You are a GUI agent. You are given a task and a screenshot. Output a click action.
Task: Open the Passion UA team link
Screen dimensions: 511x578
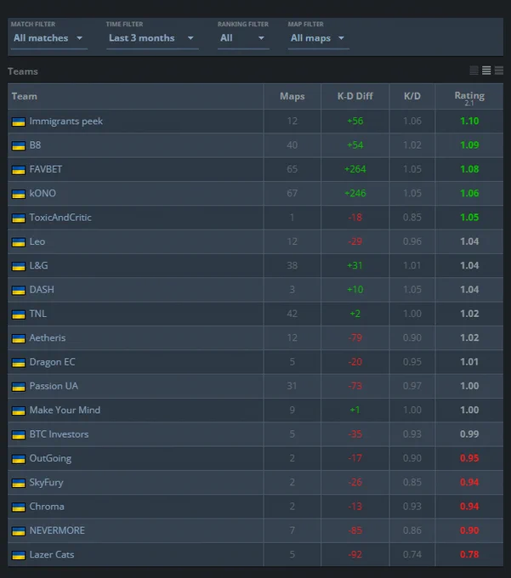(x=54, y=386)
